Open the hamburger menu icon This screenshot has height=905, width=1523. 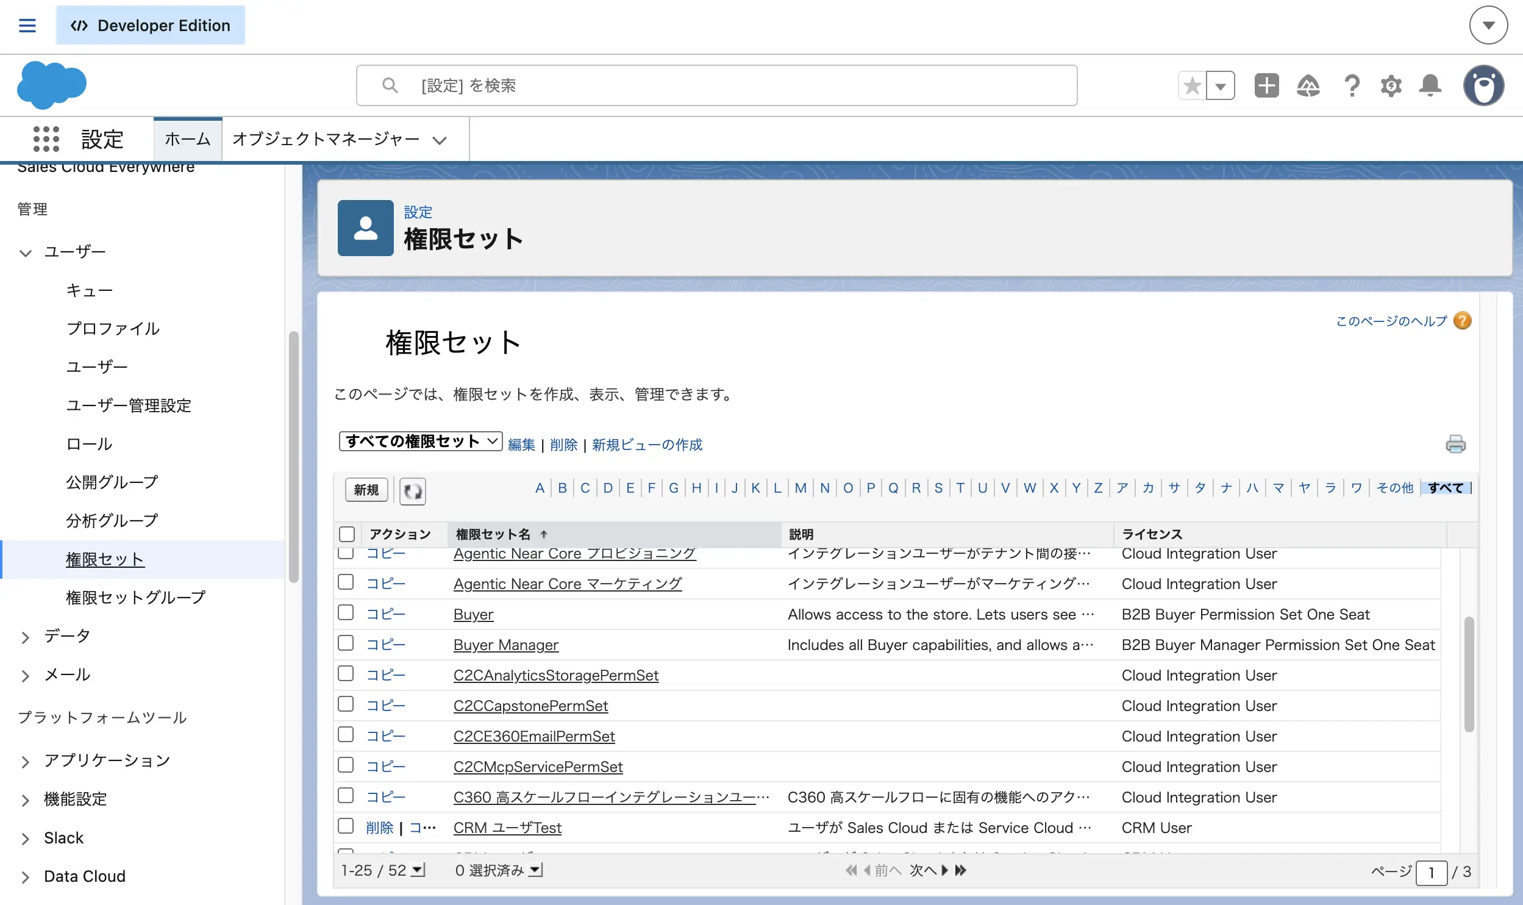point(27,26)
